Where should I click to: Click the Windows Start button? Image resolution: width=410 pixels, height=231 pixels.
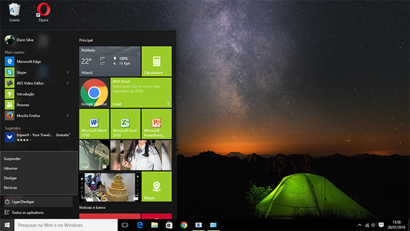7,225
